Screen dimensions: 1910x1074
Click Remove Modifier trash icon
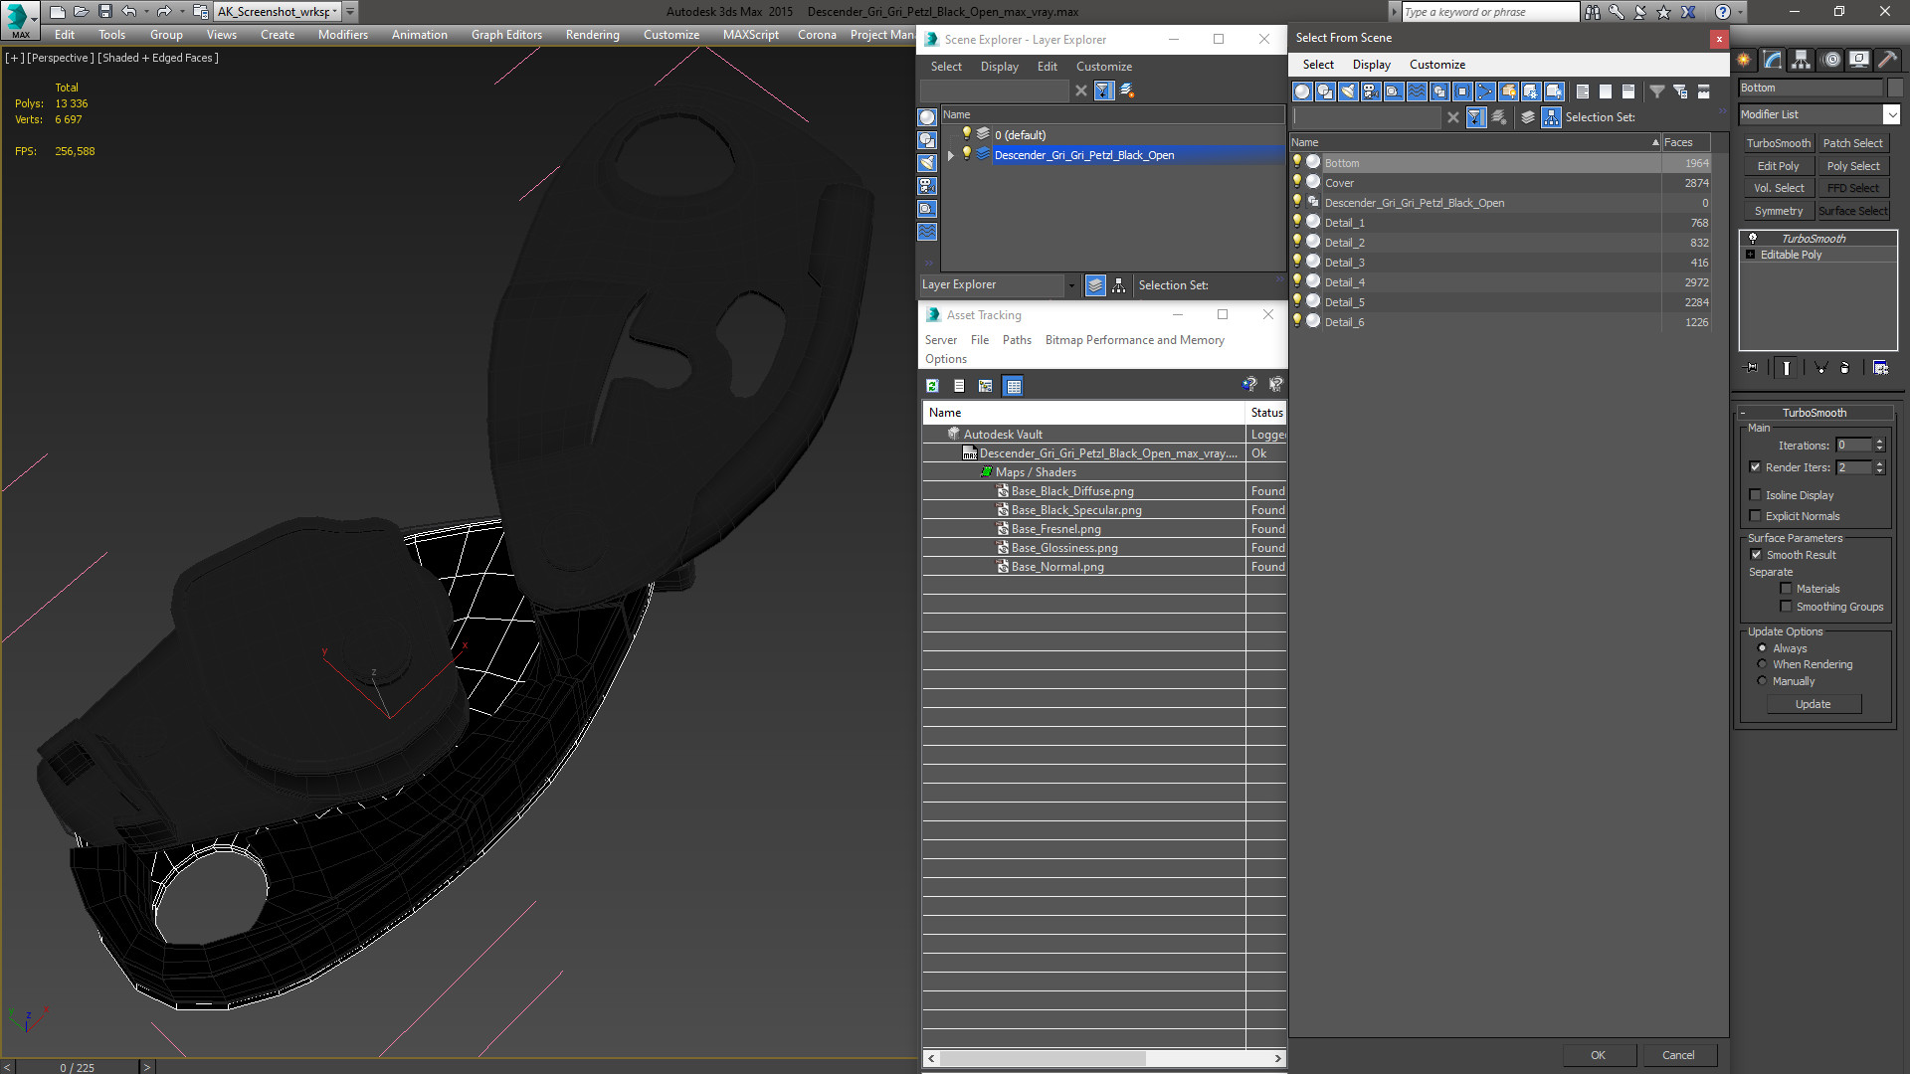point(1844,368)
